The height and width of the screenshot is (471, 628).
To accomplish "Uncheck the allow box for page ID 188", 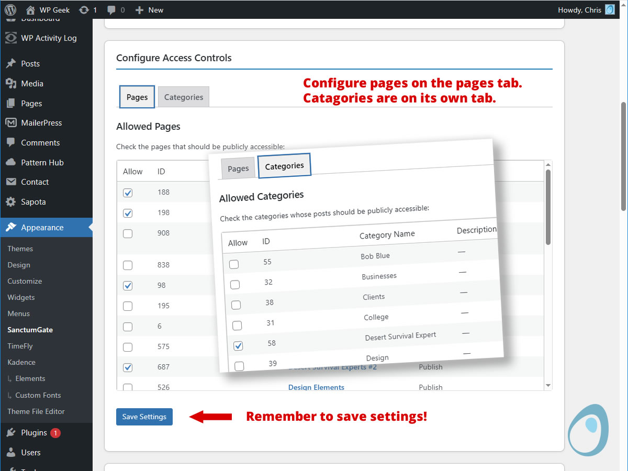I will click(x=127, y=193).
